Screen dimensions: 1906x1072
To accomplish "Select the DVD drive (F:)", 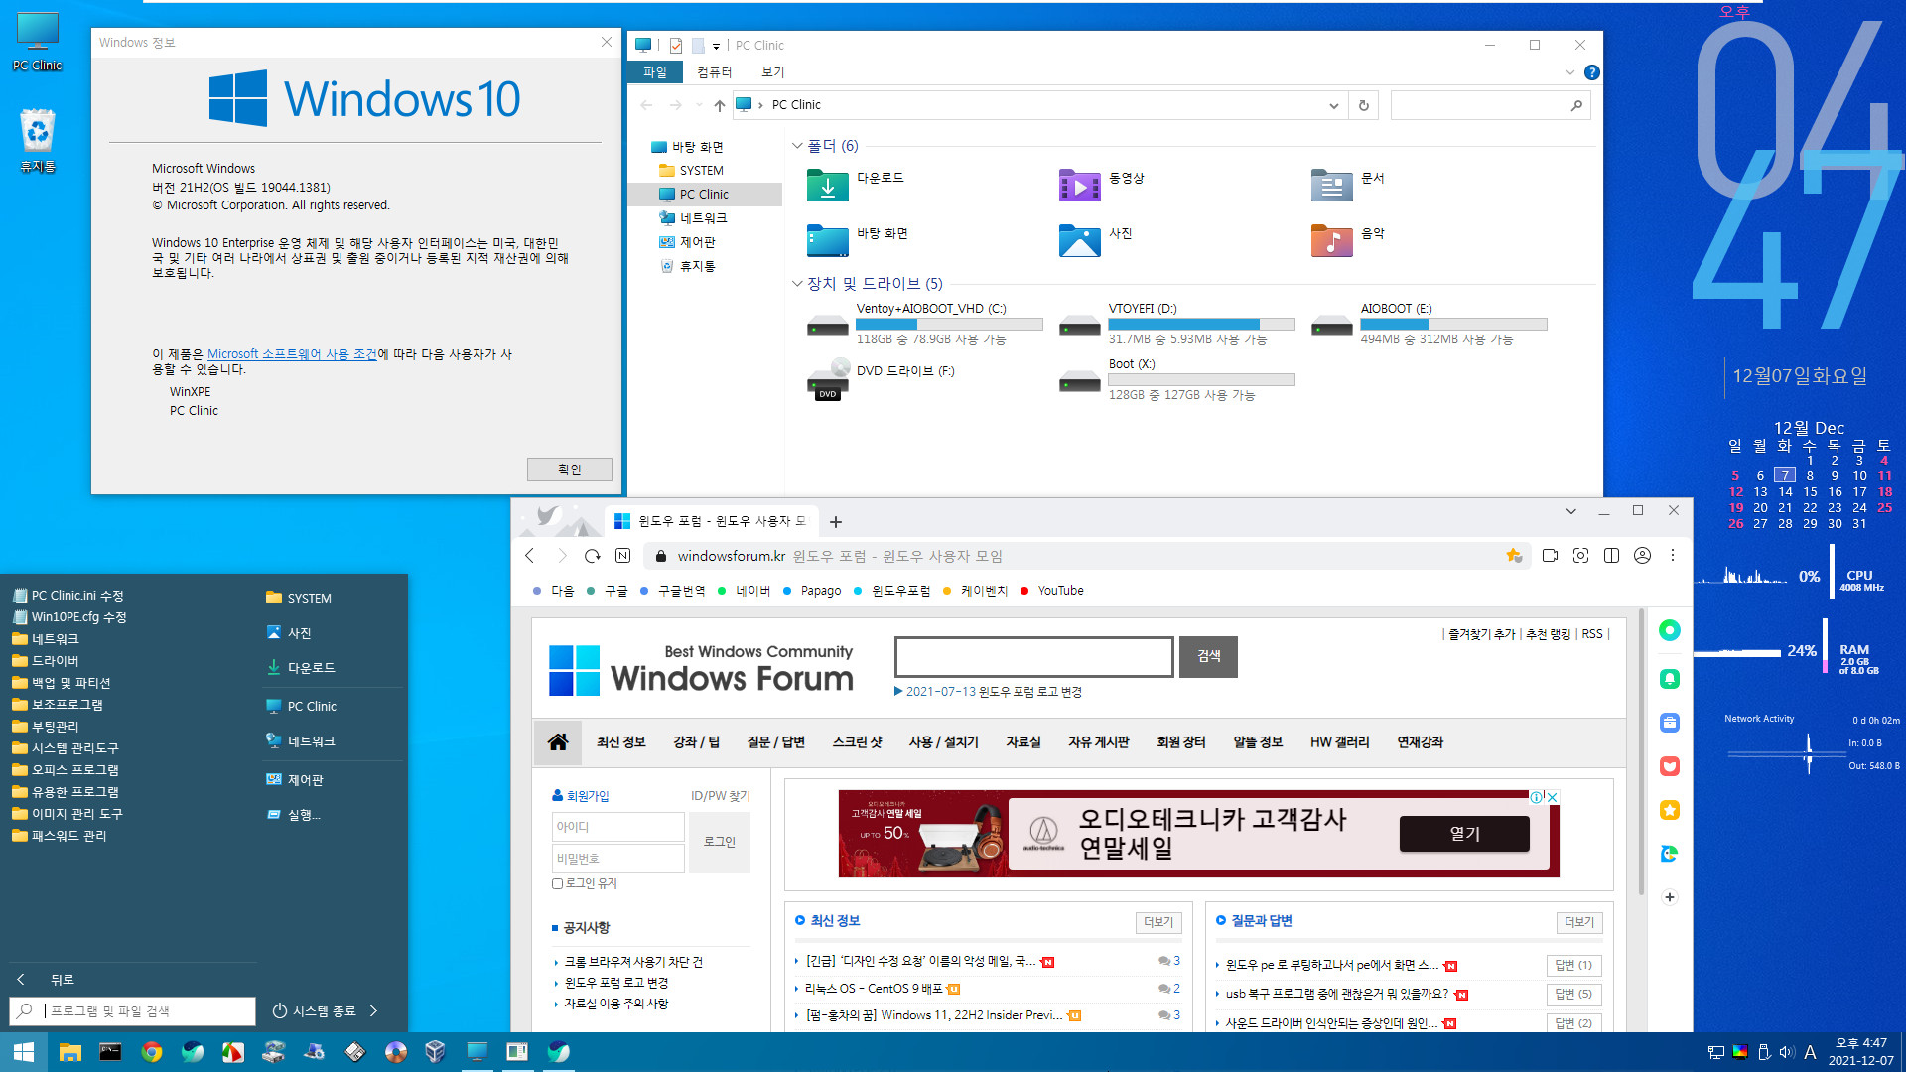I will [881, 379].
